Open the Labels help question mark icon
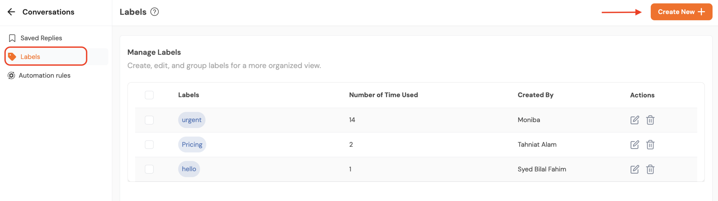 pos(155,12)
